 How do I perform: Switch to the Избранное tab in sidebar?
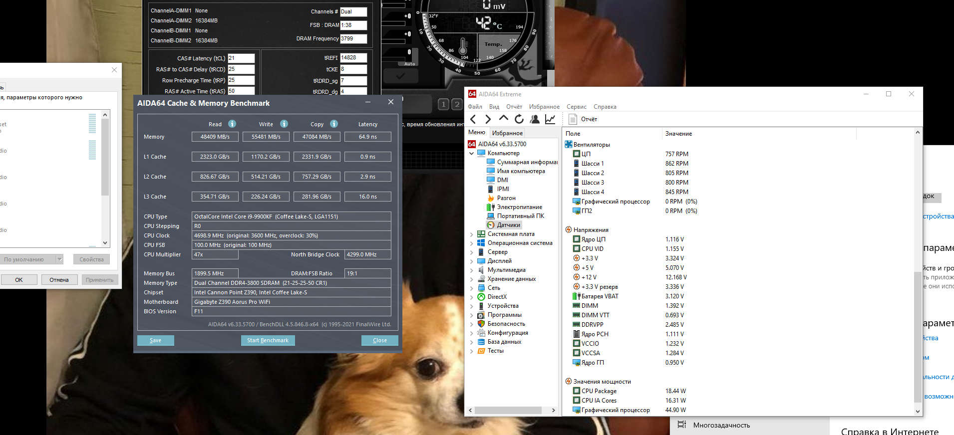[507, 133]
